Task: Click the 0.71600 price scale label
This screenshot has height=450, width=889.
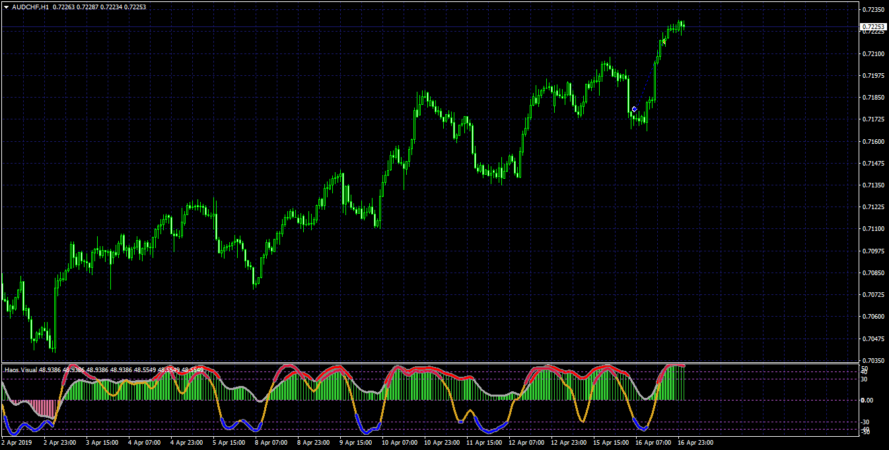Action: pyautogui.click(x=874, y=141)
